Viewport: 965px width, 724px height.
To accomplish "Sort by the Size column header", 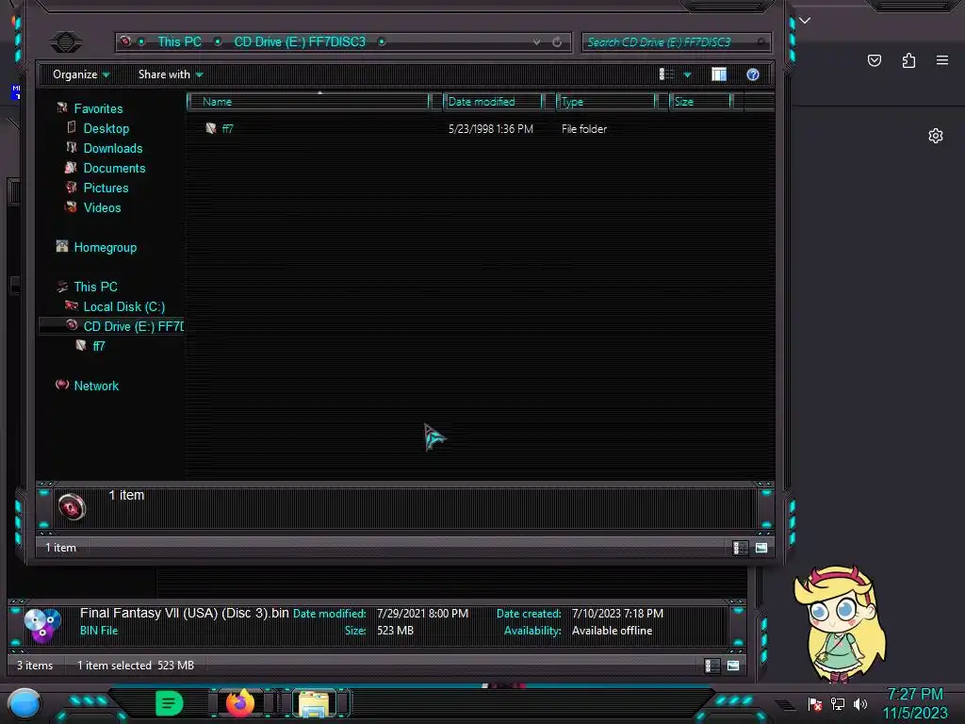I will [700, 102].
